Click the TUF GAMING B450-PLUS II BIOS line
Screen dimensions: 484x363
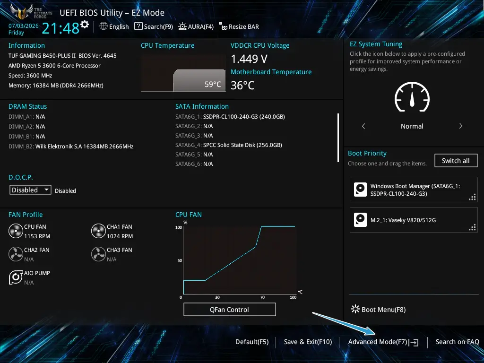pyautogui.click(x=62, y=56)
